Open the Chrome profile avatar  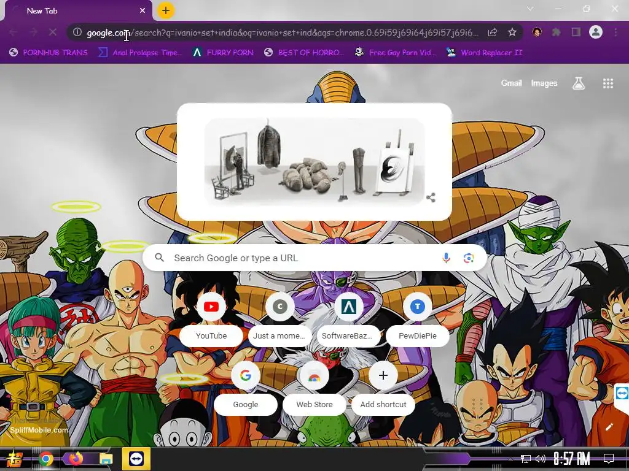pos(596,32)
